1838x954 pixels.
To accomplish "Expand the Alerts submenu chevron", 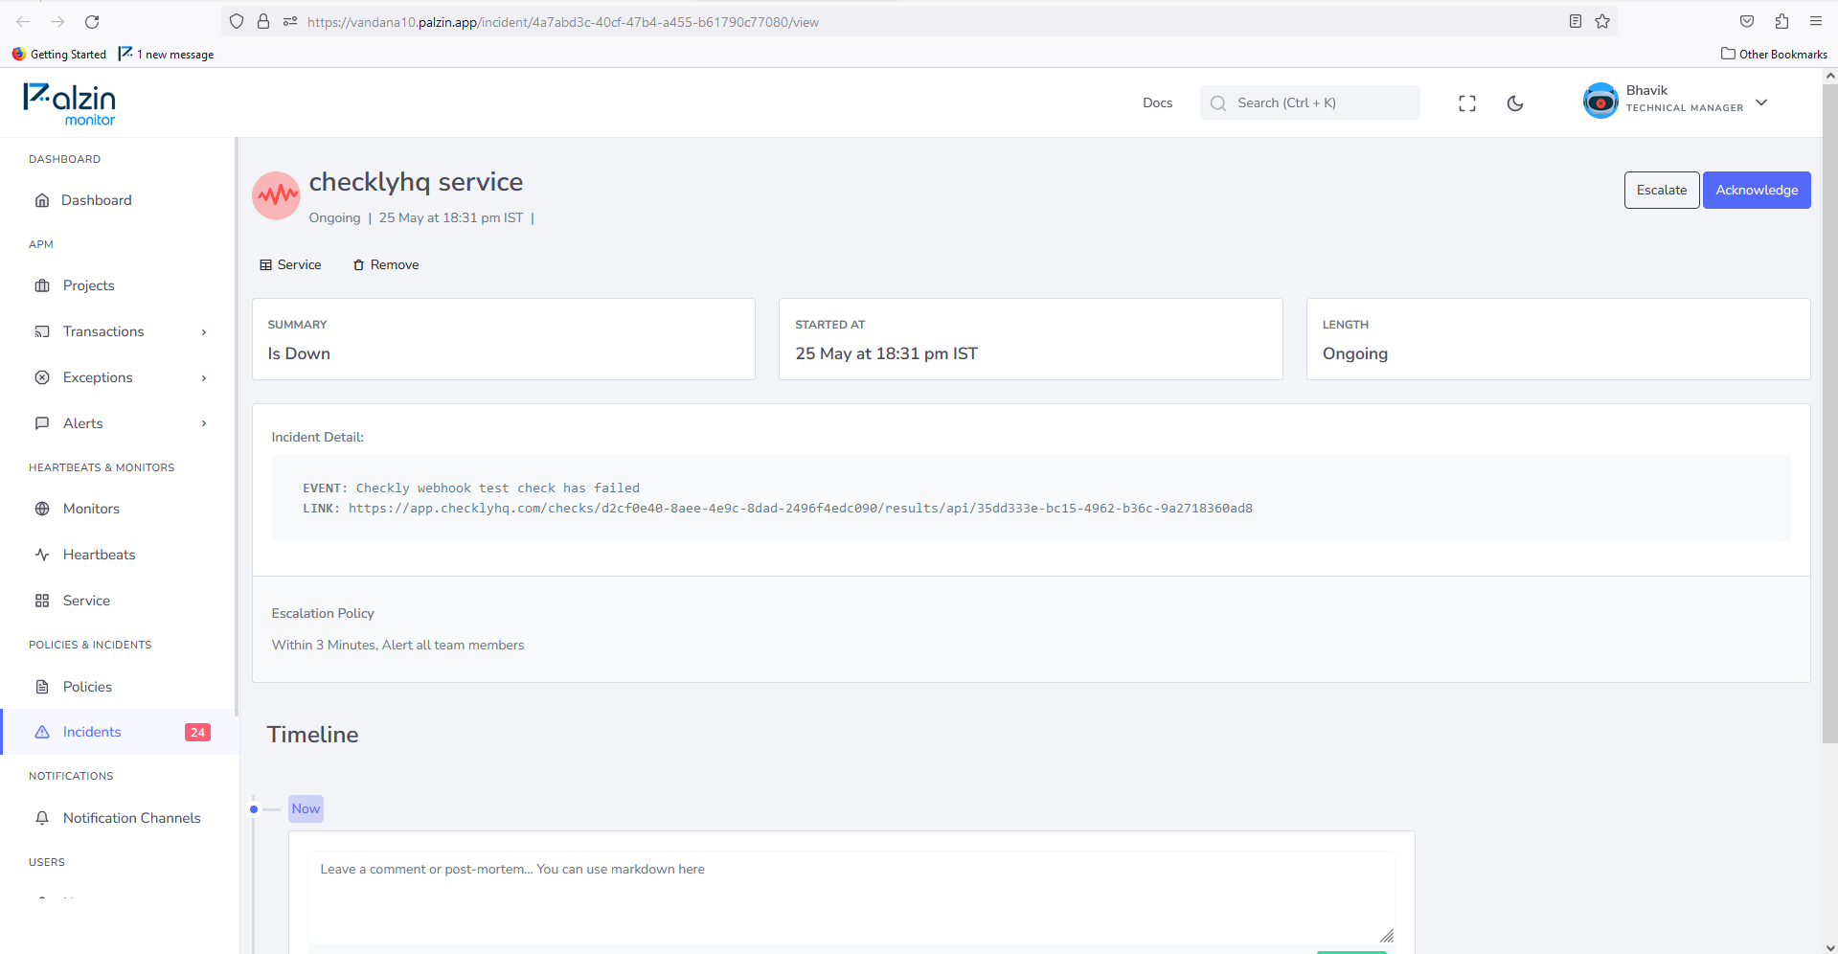I will pos(204,423).
